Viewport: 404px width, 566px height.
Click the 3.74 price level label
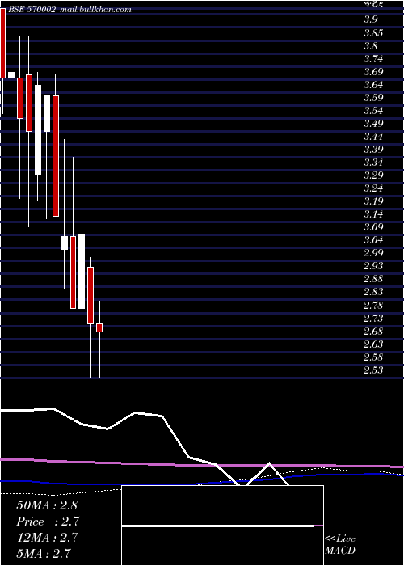[373, 59]
